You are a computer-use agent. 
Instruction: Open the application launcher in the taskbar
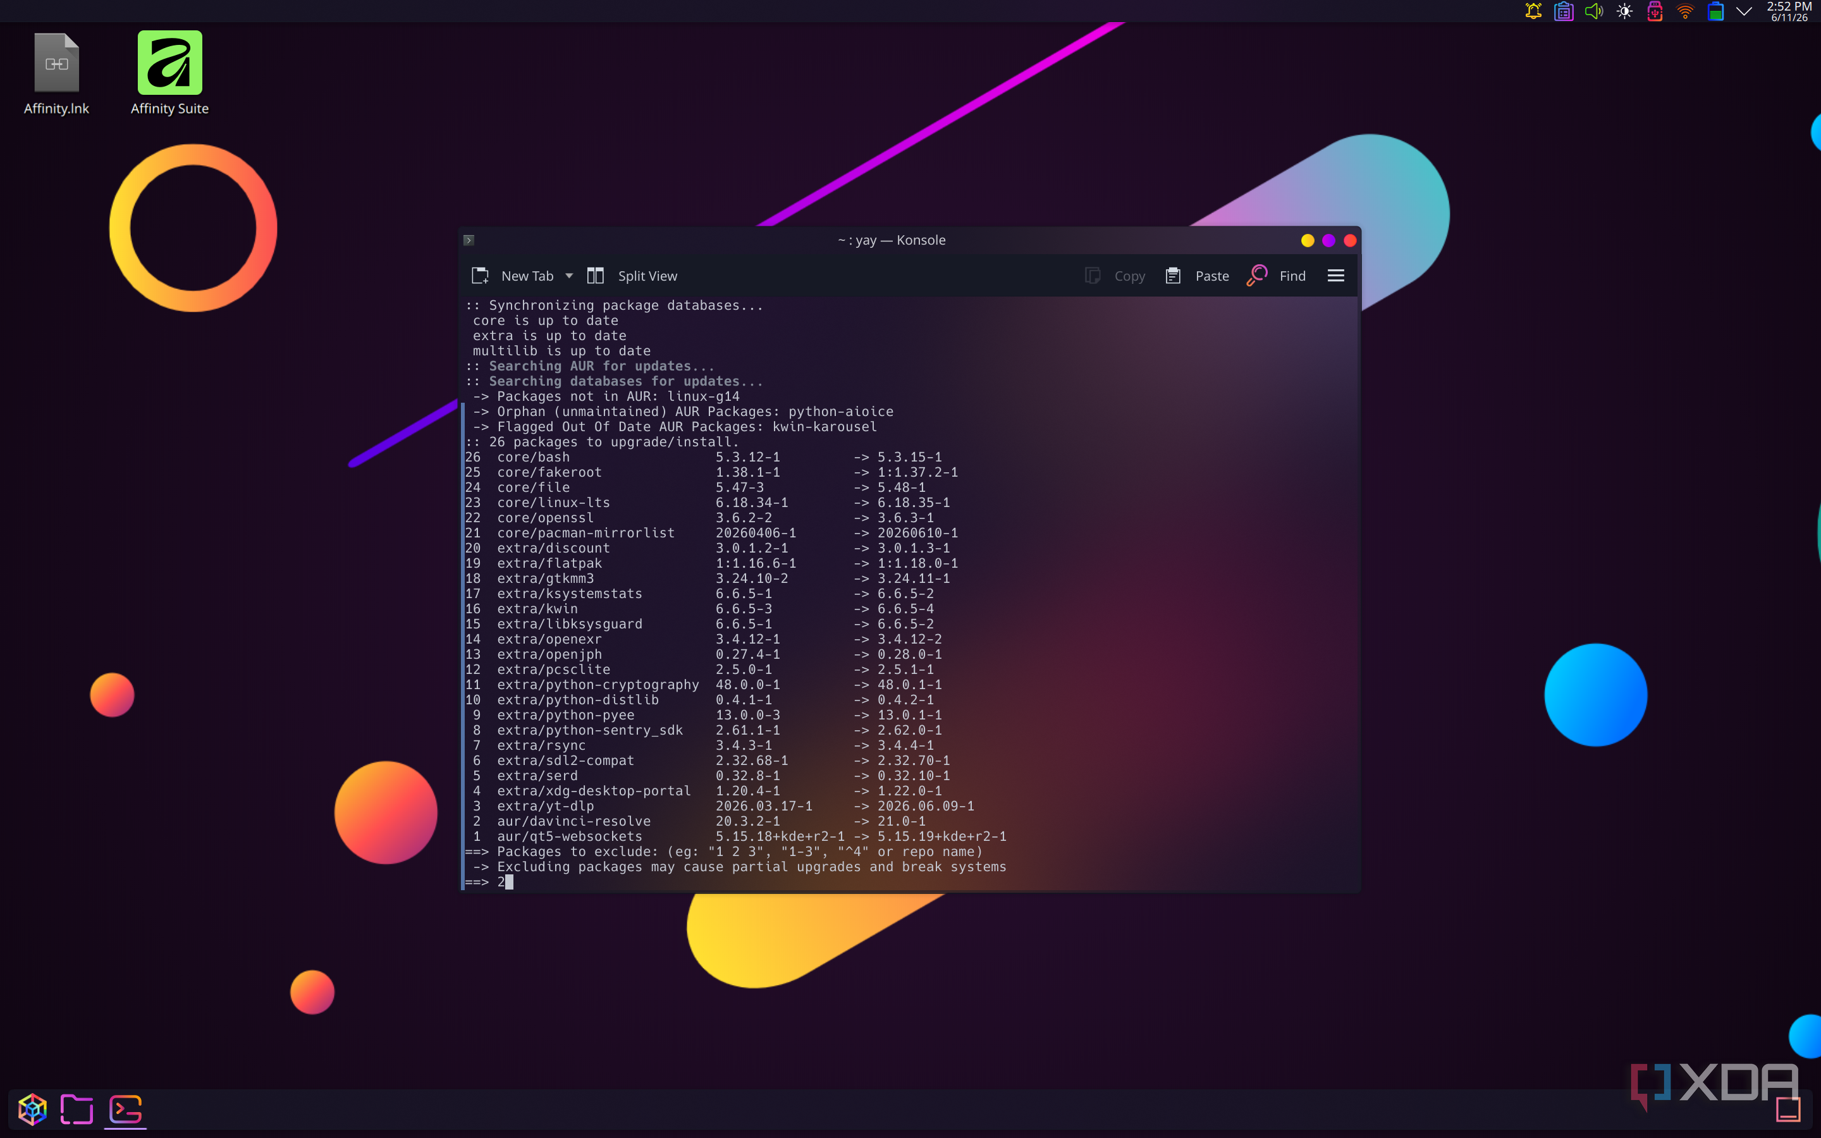point(32,1109)
